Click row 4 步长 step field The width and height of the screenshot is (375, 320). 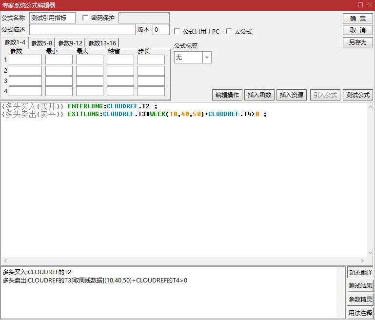[151, 91]
